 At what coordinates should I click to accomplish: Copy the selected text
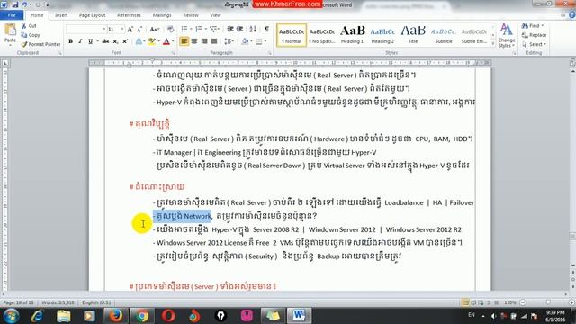30,35
